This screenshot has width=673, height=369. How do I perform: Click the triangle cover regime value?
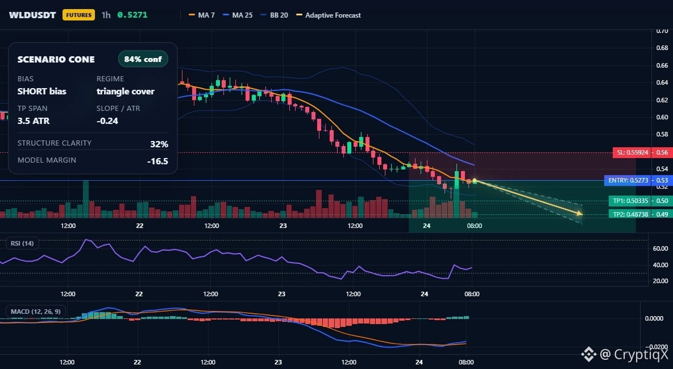click(x=125, y=92)
